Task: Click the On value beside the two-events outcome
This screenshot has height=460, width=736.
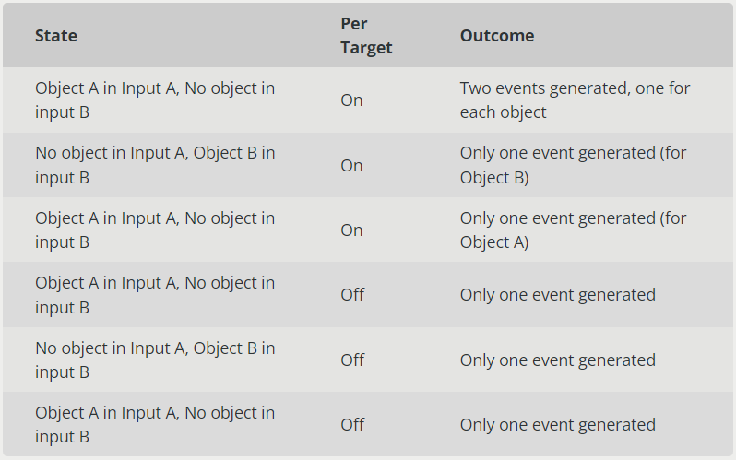Action: [351, 100]
